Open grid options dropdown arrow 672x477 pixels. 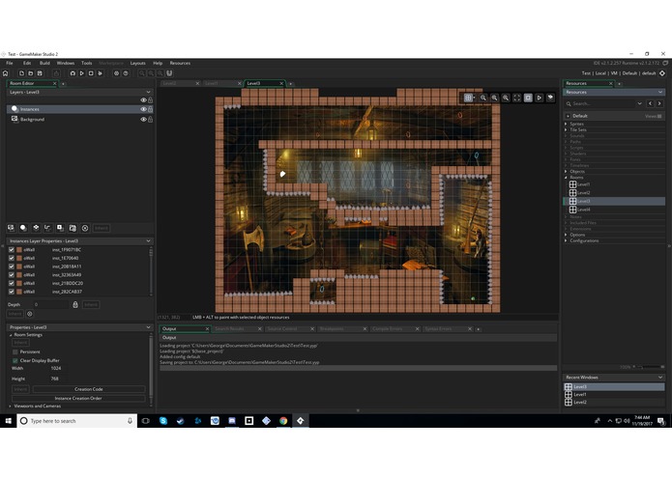click(x=474, y=98)
